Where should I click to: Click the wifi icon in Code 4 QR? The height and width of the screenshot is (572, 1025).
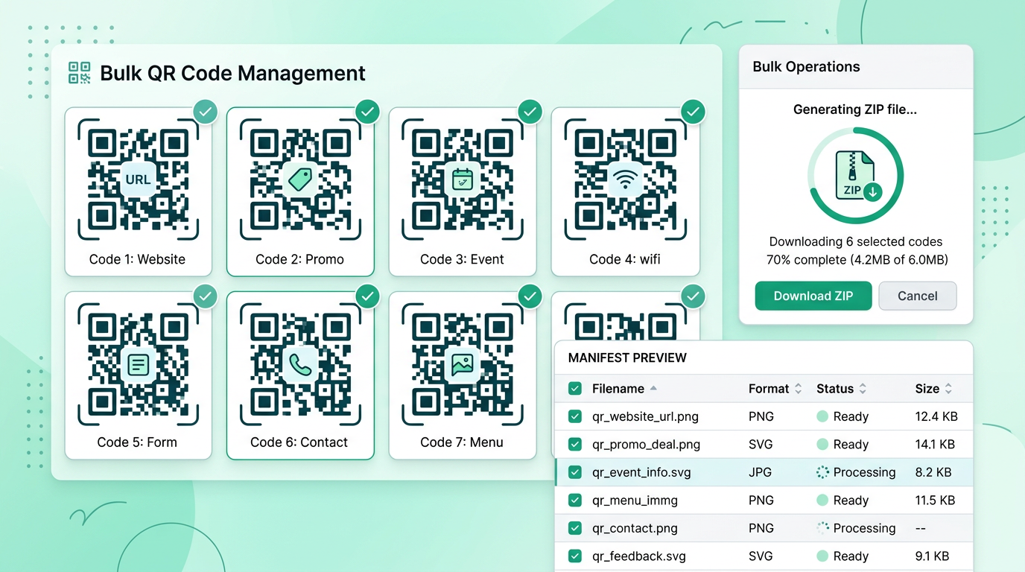pyautogui.click(x=625, y=179)
